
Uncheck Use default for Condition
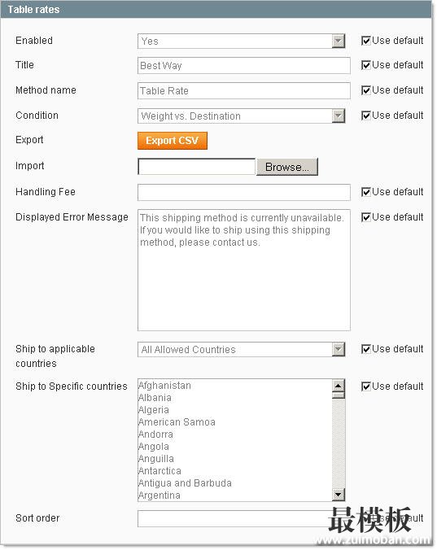[x=366, y=116]
